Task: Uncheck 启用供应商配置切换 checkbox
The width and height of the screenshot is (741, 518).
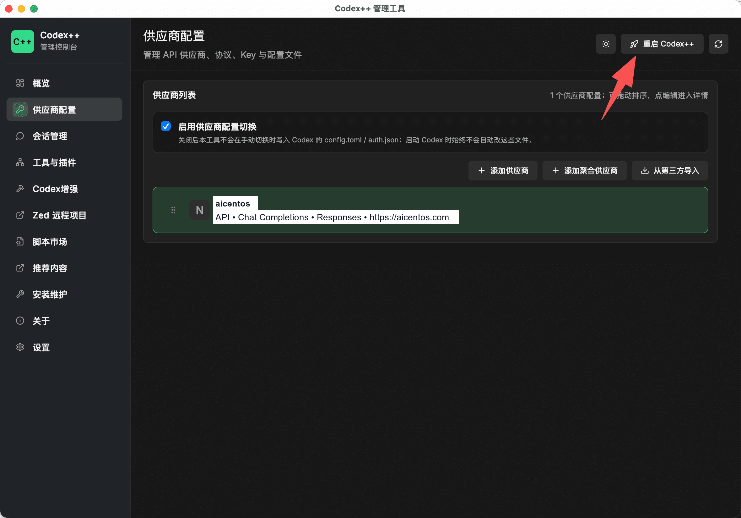Action: pyautogui.click(x=166, y=126)
